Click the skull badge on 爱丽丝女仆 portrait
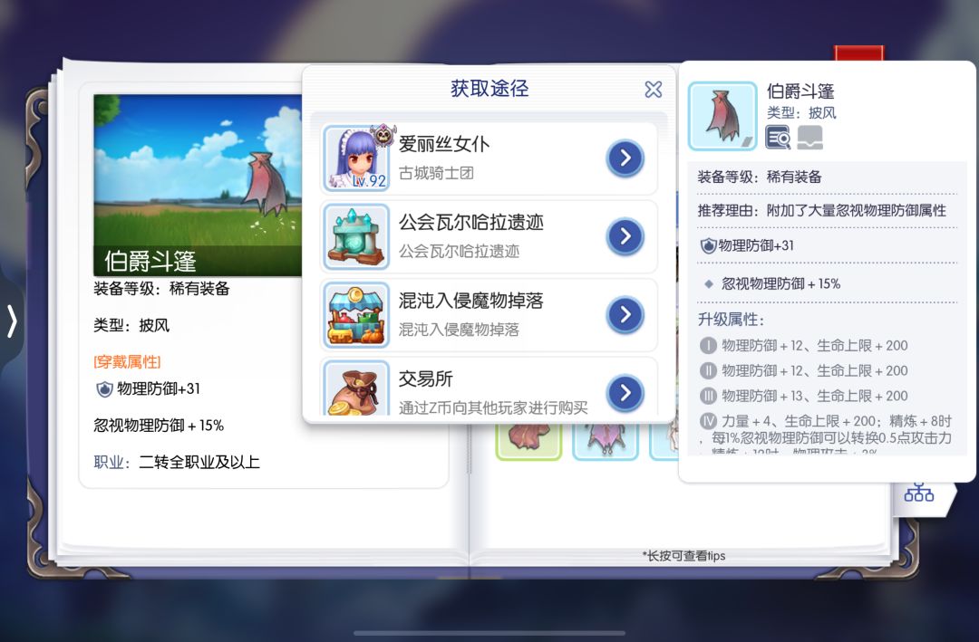This screenshot has height=642, width=979. pyautogui.click(x=383, y=135)
